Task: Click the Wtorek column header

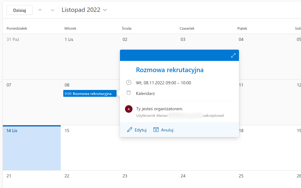Action: click(x=70, y=28)
